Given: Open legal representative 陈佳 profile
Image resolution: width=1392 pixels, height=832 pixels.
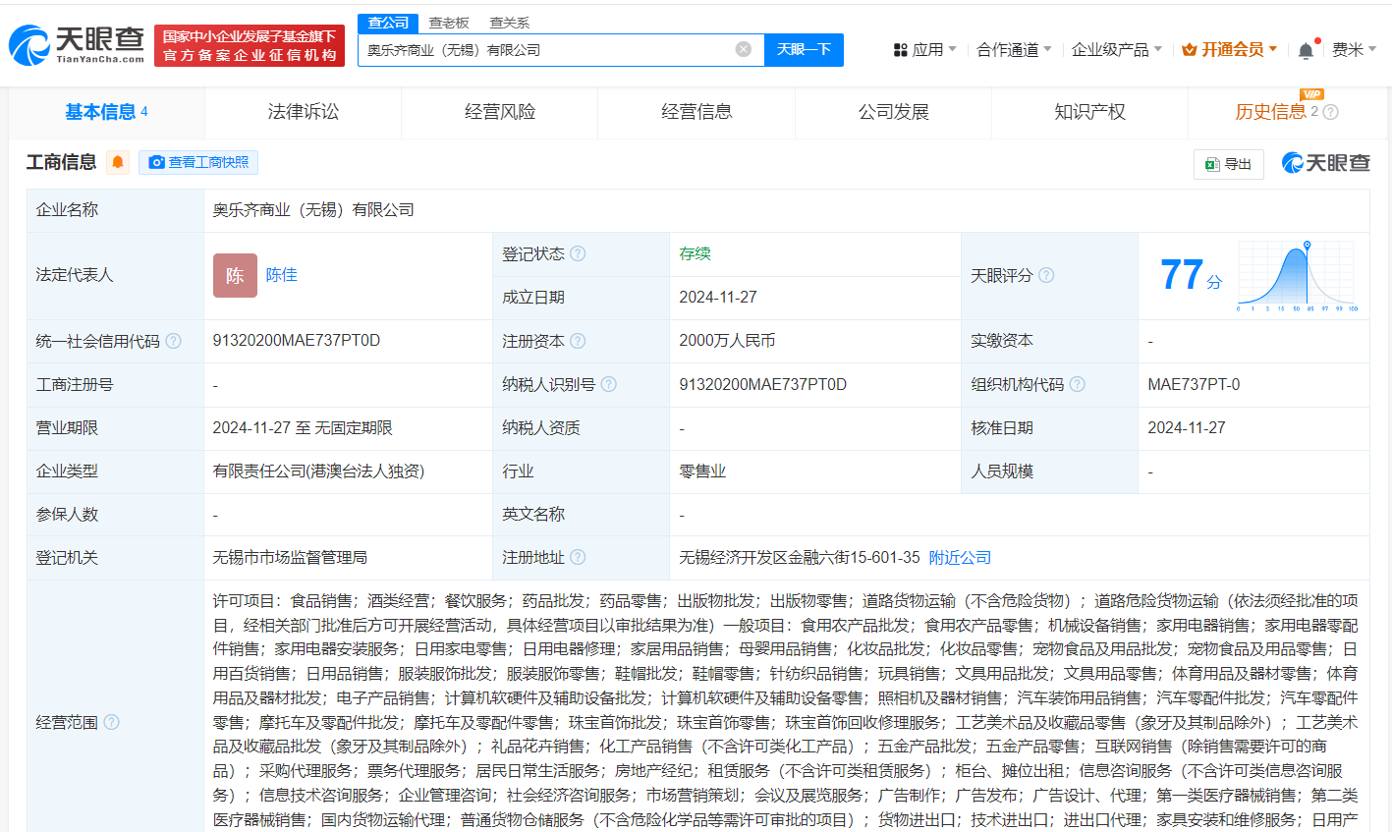Looking at the screenshot, I should tap(281, 275).
